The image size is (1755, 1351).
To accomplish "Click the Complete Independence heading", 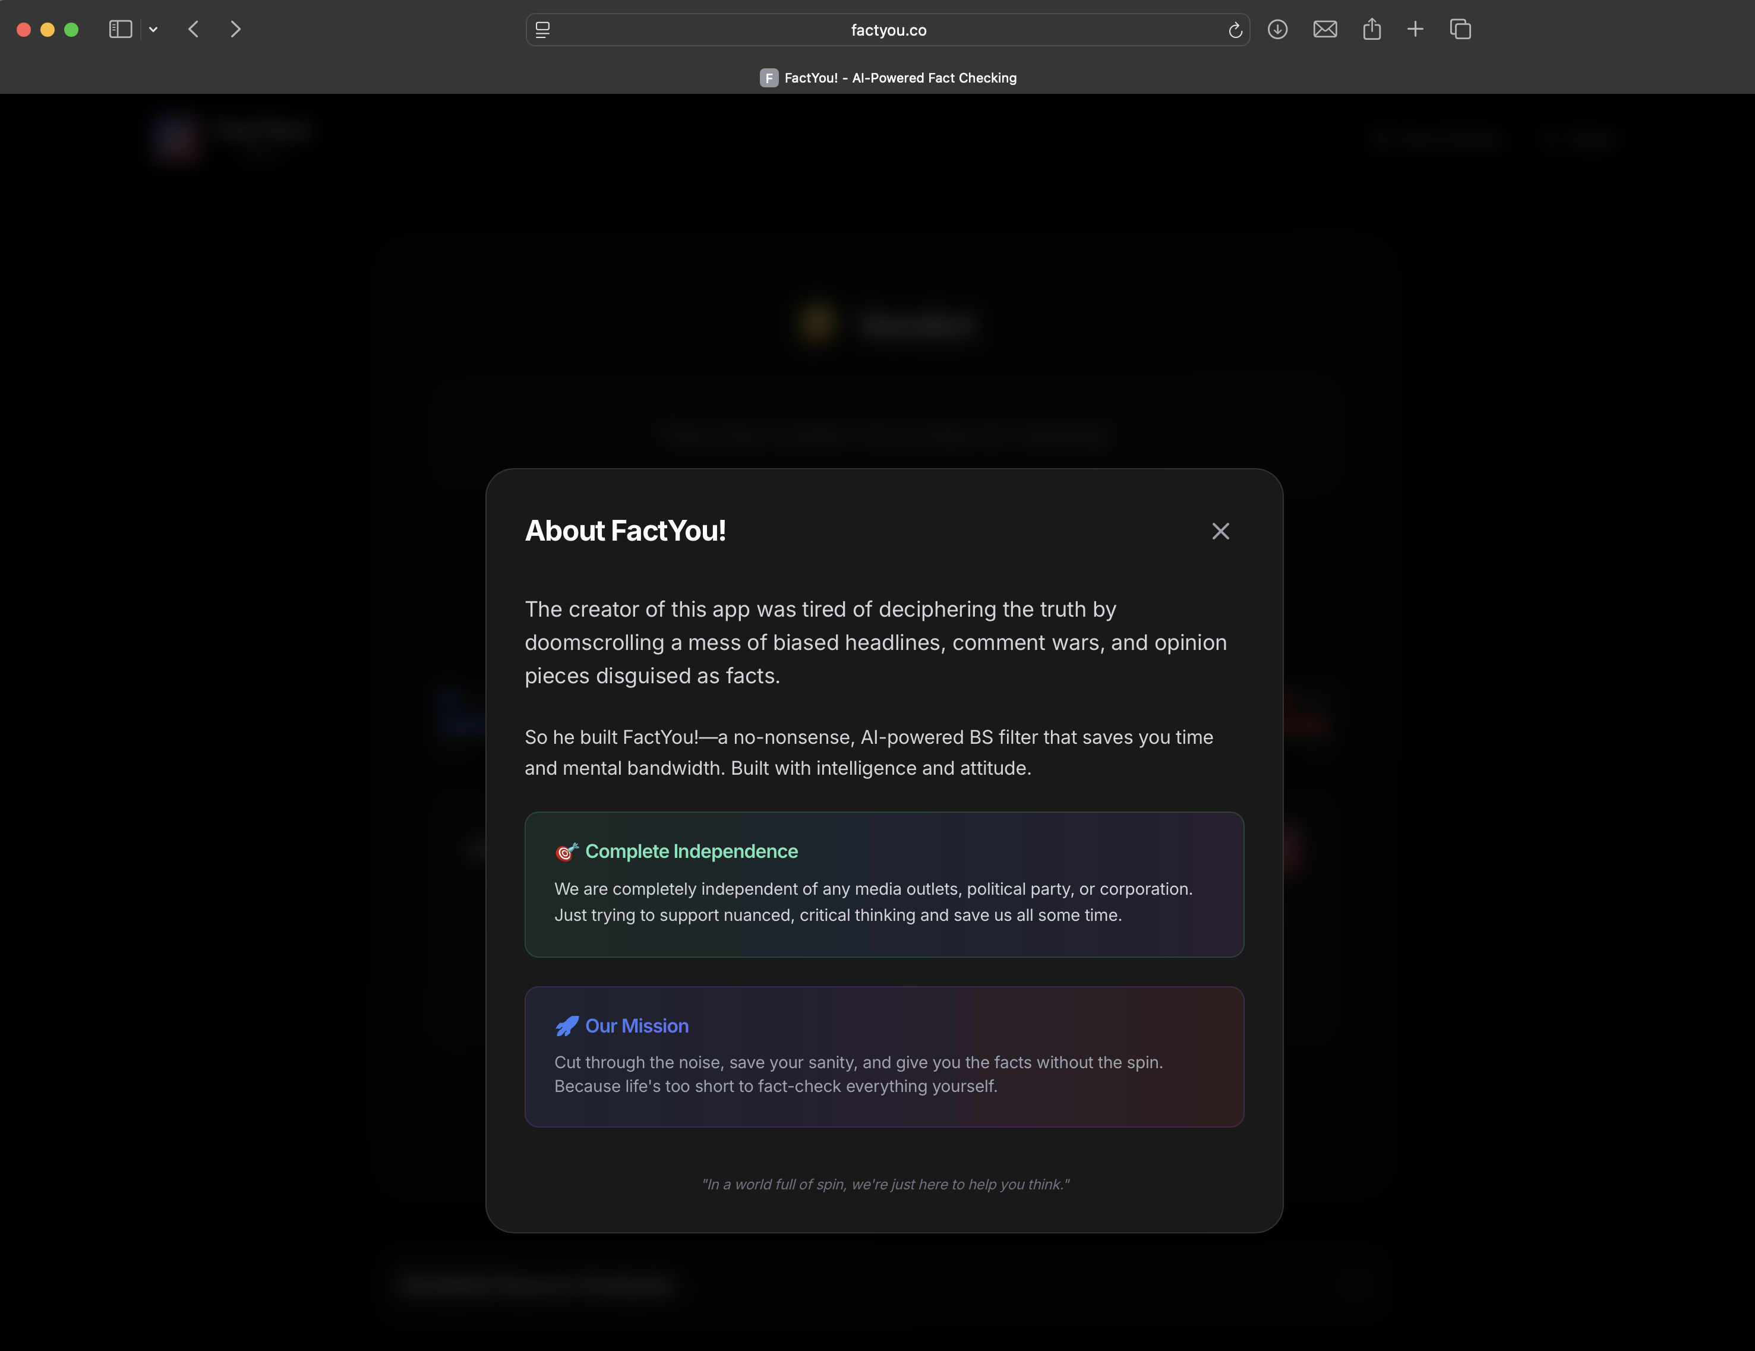I will point(691,852).
